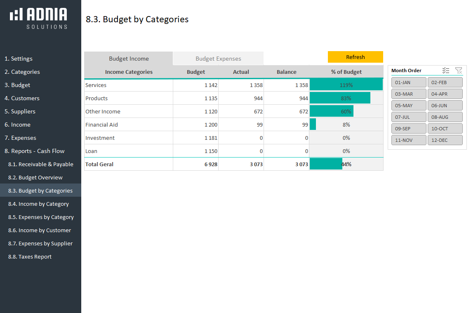Screen dimensions: 471x313
Task: Click the clear filter icon in Month Order
Action: [x=458, y=71]
